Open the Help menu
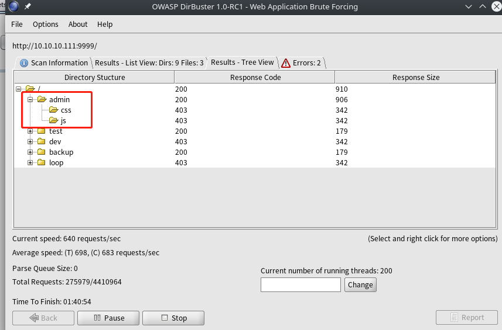The width and height of the screenshot is (502, 330). [x=105, y=25]
